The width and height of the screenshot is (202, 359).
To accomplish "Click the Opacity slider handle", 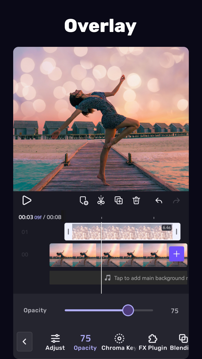I will (128, 310).
